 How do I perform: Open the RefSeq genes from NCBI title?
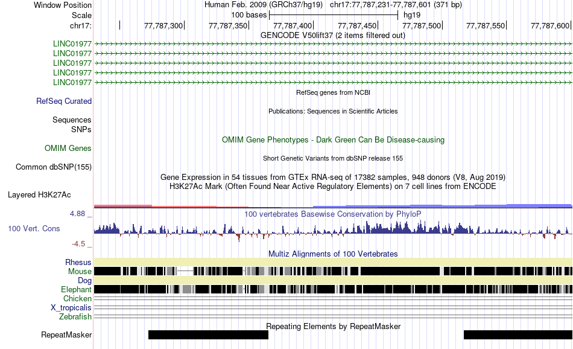[333, 92]
